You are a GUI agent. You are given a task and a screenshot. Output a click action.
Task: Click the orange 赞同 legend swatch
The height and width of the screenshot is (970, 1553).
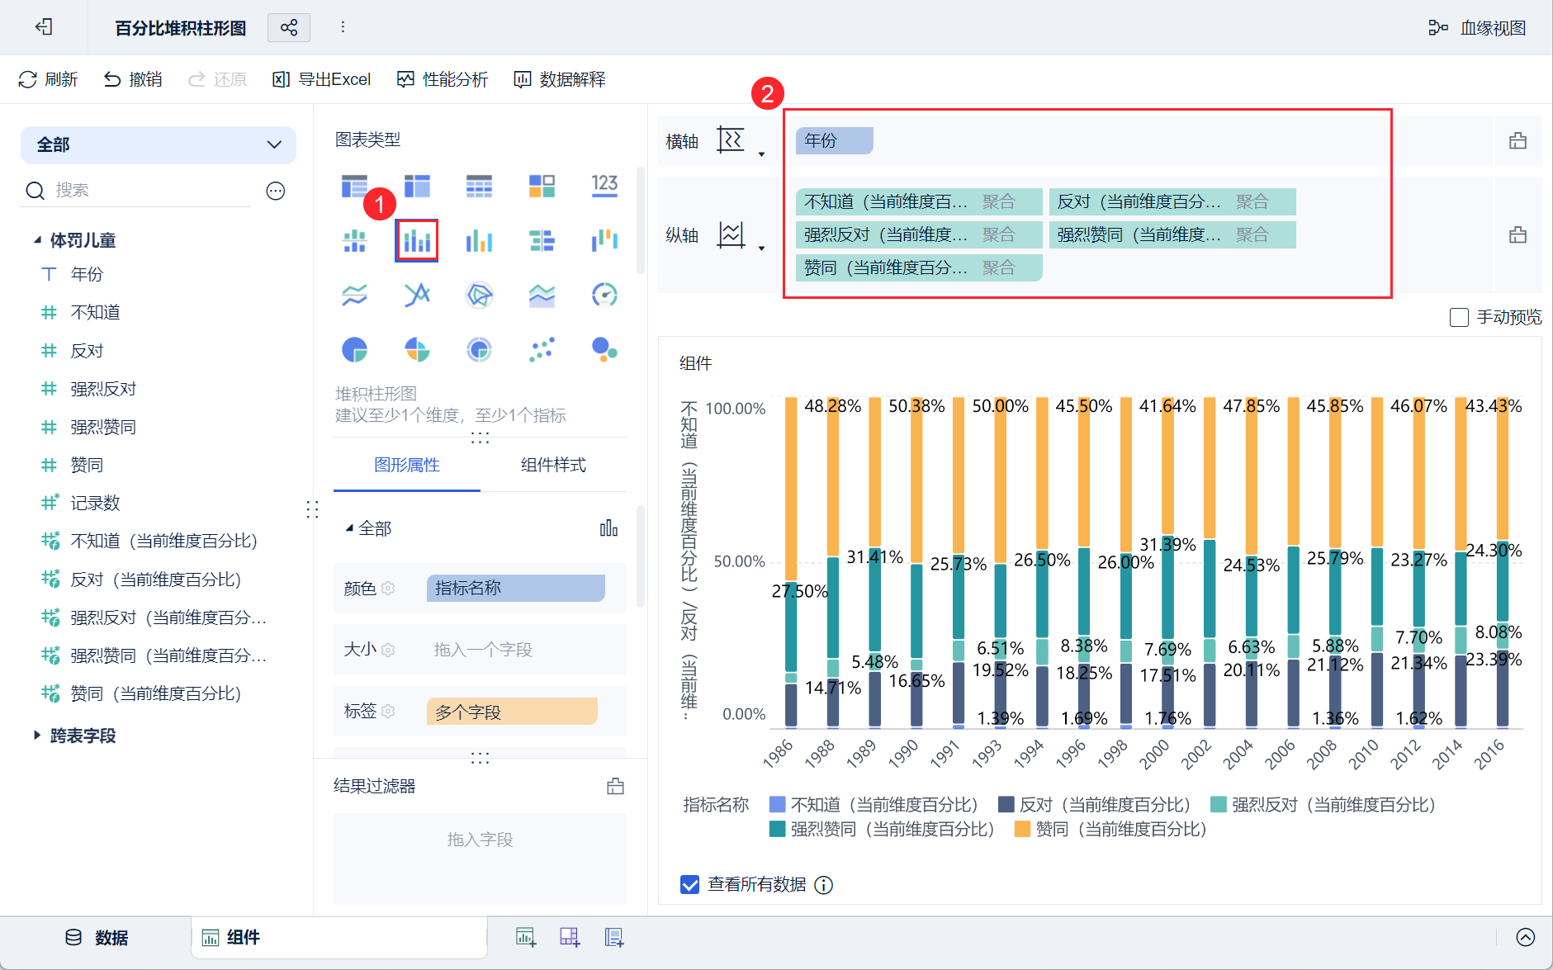(1022, 829)
